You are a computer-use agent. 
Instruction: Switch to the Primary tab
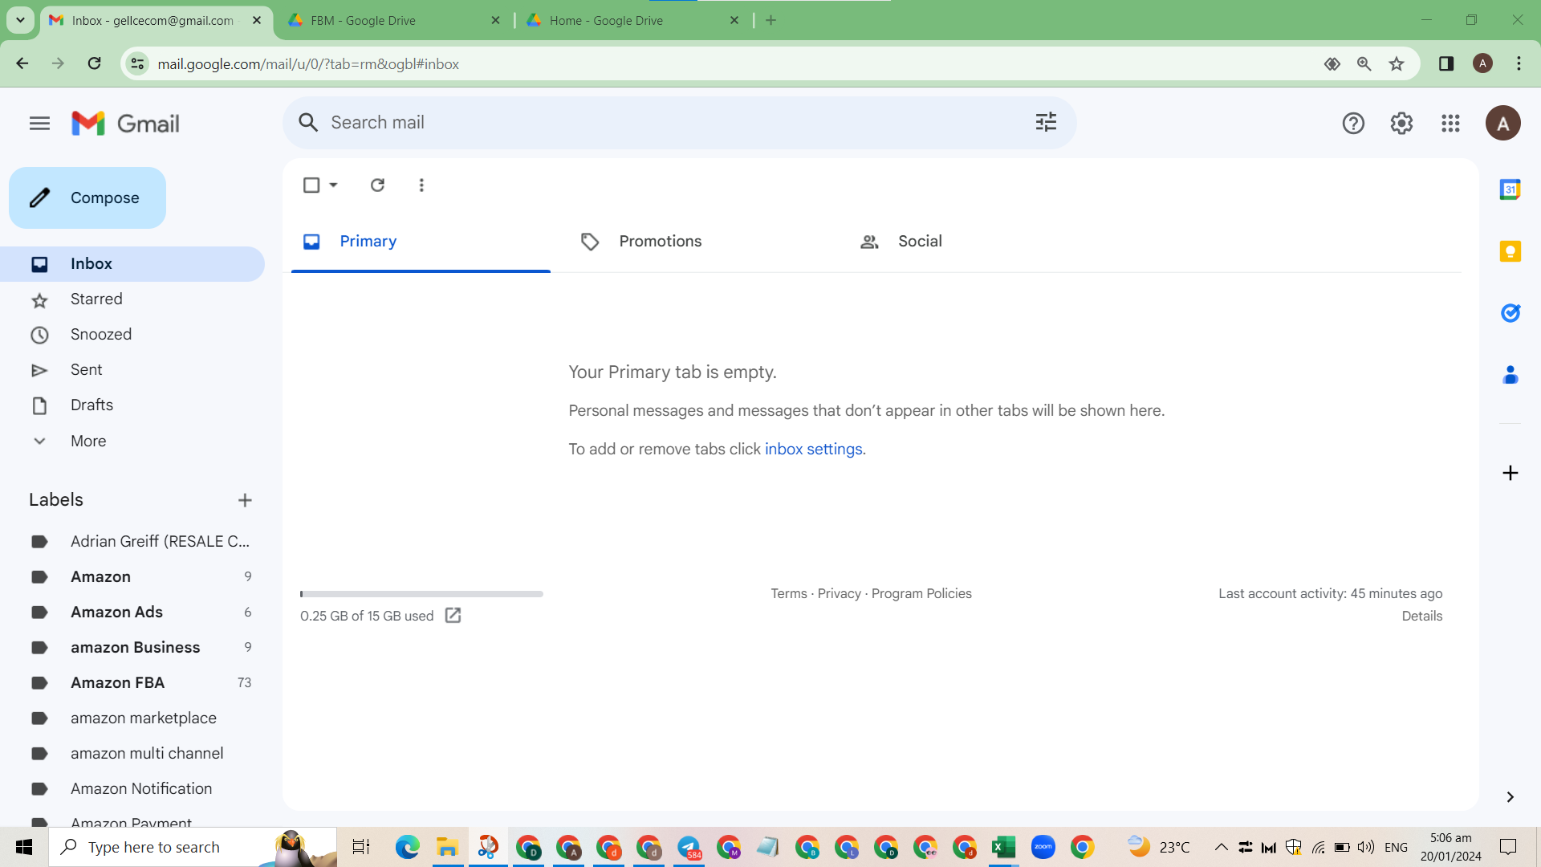421,242
